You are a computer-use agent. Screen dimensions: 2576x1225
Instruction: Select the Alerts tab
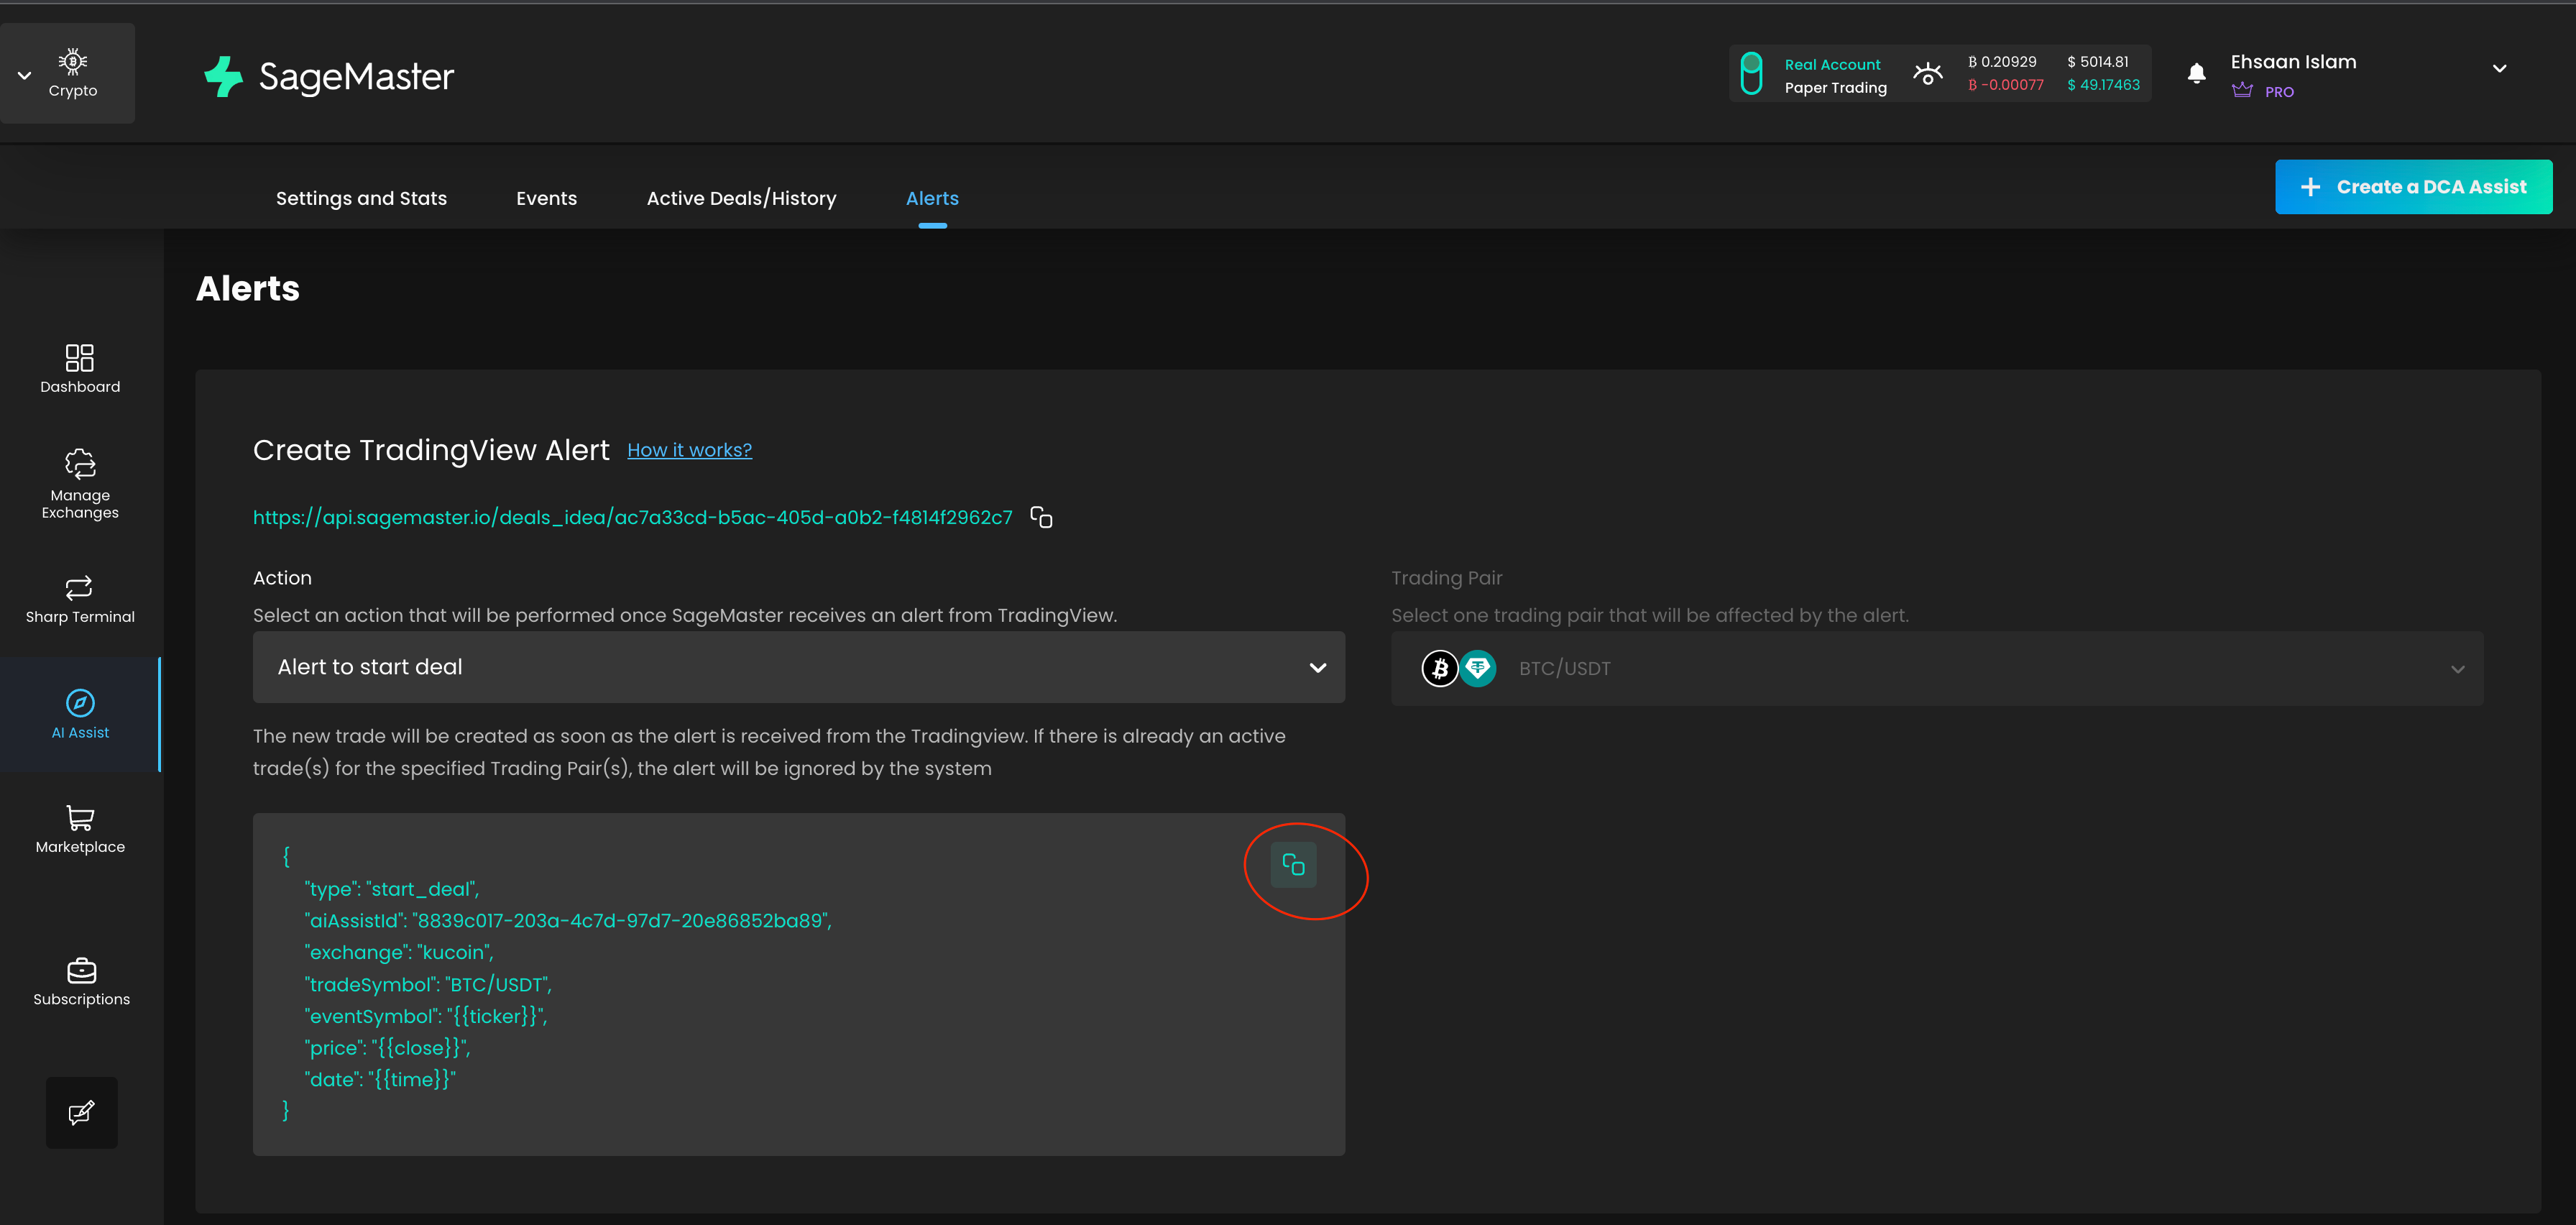(932, 198)
